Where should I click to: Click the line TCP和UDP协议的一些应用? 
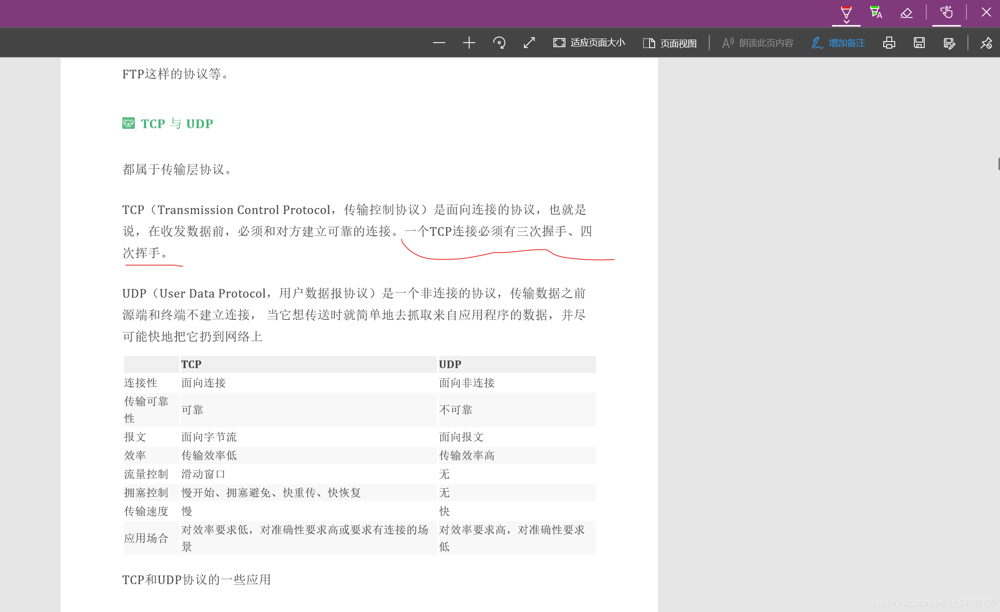pos(196,580)
